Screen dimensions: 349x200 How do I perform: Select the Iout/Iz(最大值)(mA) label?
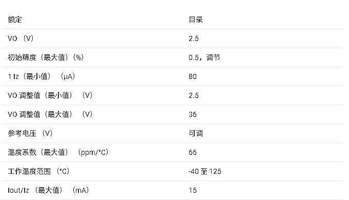(48, 190)
